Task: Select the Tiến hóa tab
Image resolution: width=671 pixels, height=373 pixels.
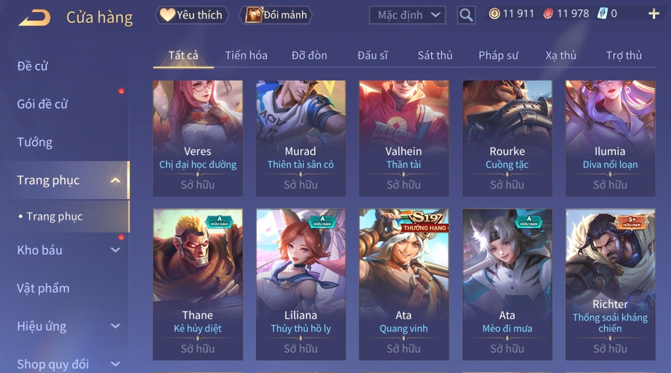Action: 246,55
